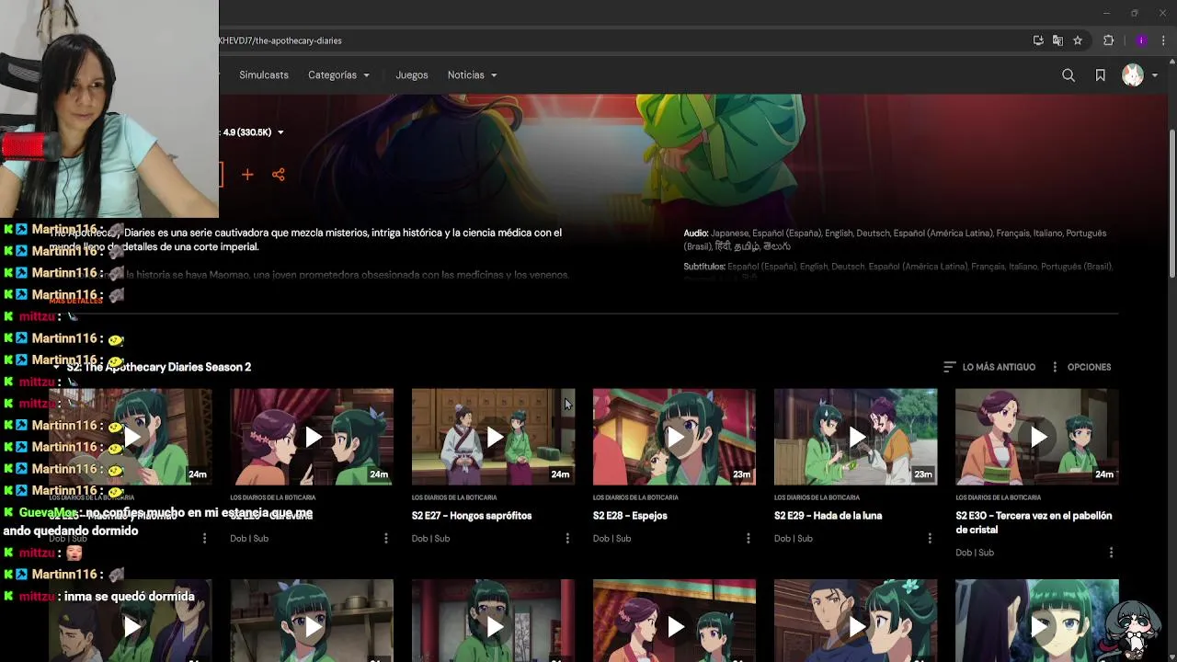The height and width of the screenshot is (662, 1177).
Task: Play episode S2 E28 Espejos
Action: click(676, 438)
